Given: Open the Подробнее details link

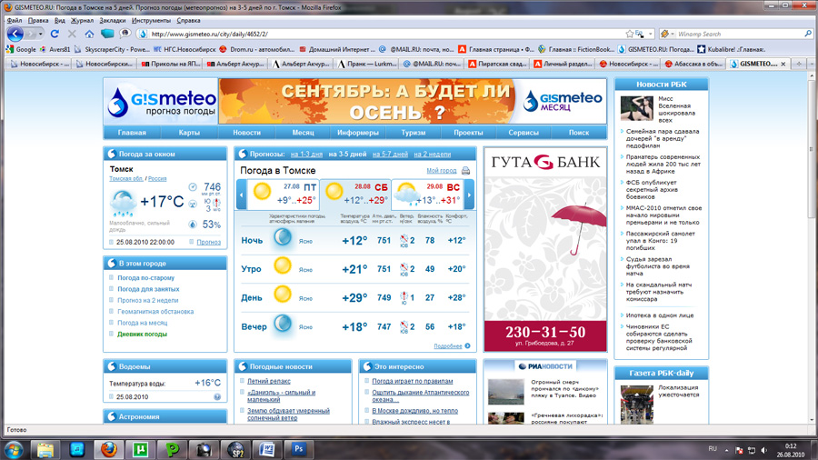Looking at the screenshot, I should click(447, 345).
